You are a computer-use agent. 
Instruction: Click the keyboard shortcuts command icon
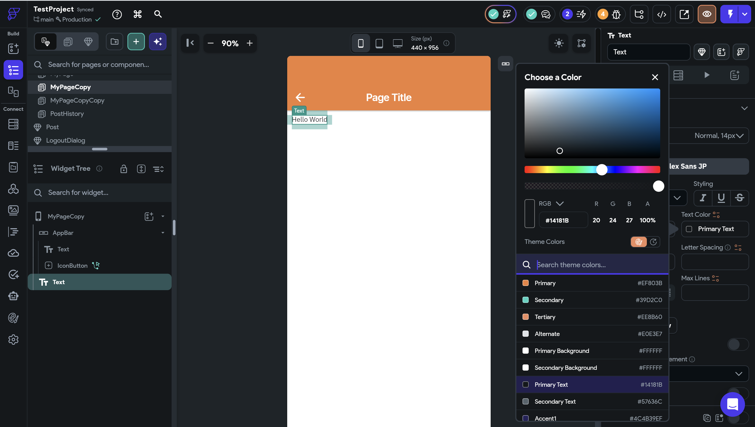137,14
